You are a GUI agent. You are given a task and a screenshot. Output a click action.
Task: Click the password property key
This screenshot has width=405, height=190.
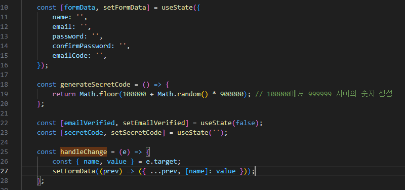(68, 36)
